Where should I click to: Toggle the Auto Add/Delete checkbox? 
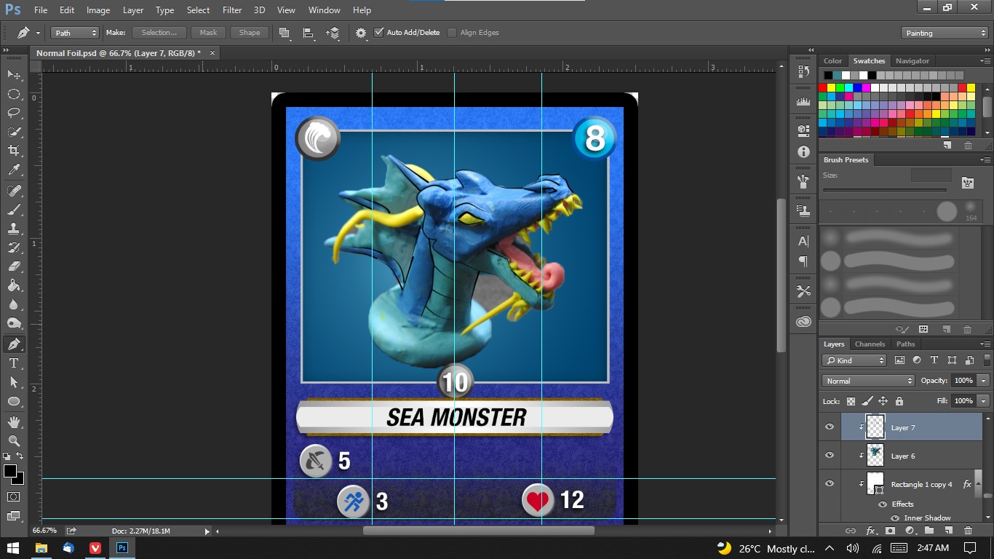tap(378, 33)
